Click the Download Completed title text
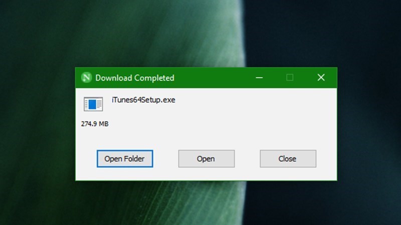The width and height of the screenshot is (401, 225). [x=135, y=78]
